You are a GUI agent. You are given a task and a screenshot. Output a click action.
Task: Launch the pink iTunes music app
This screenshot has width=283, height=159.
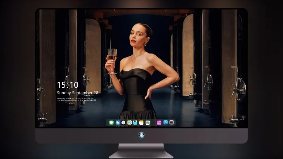(159, 122)
